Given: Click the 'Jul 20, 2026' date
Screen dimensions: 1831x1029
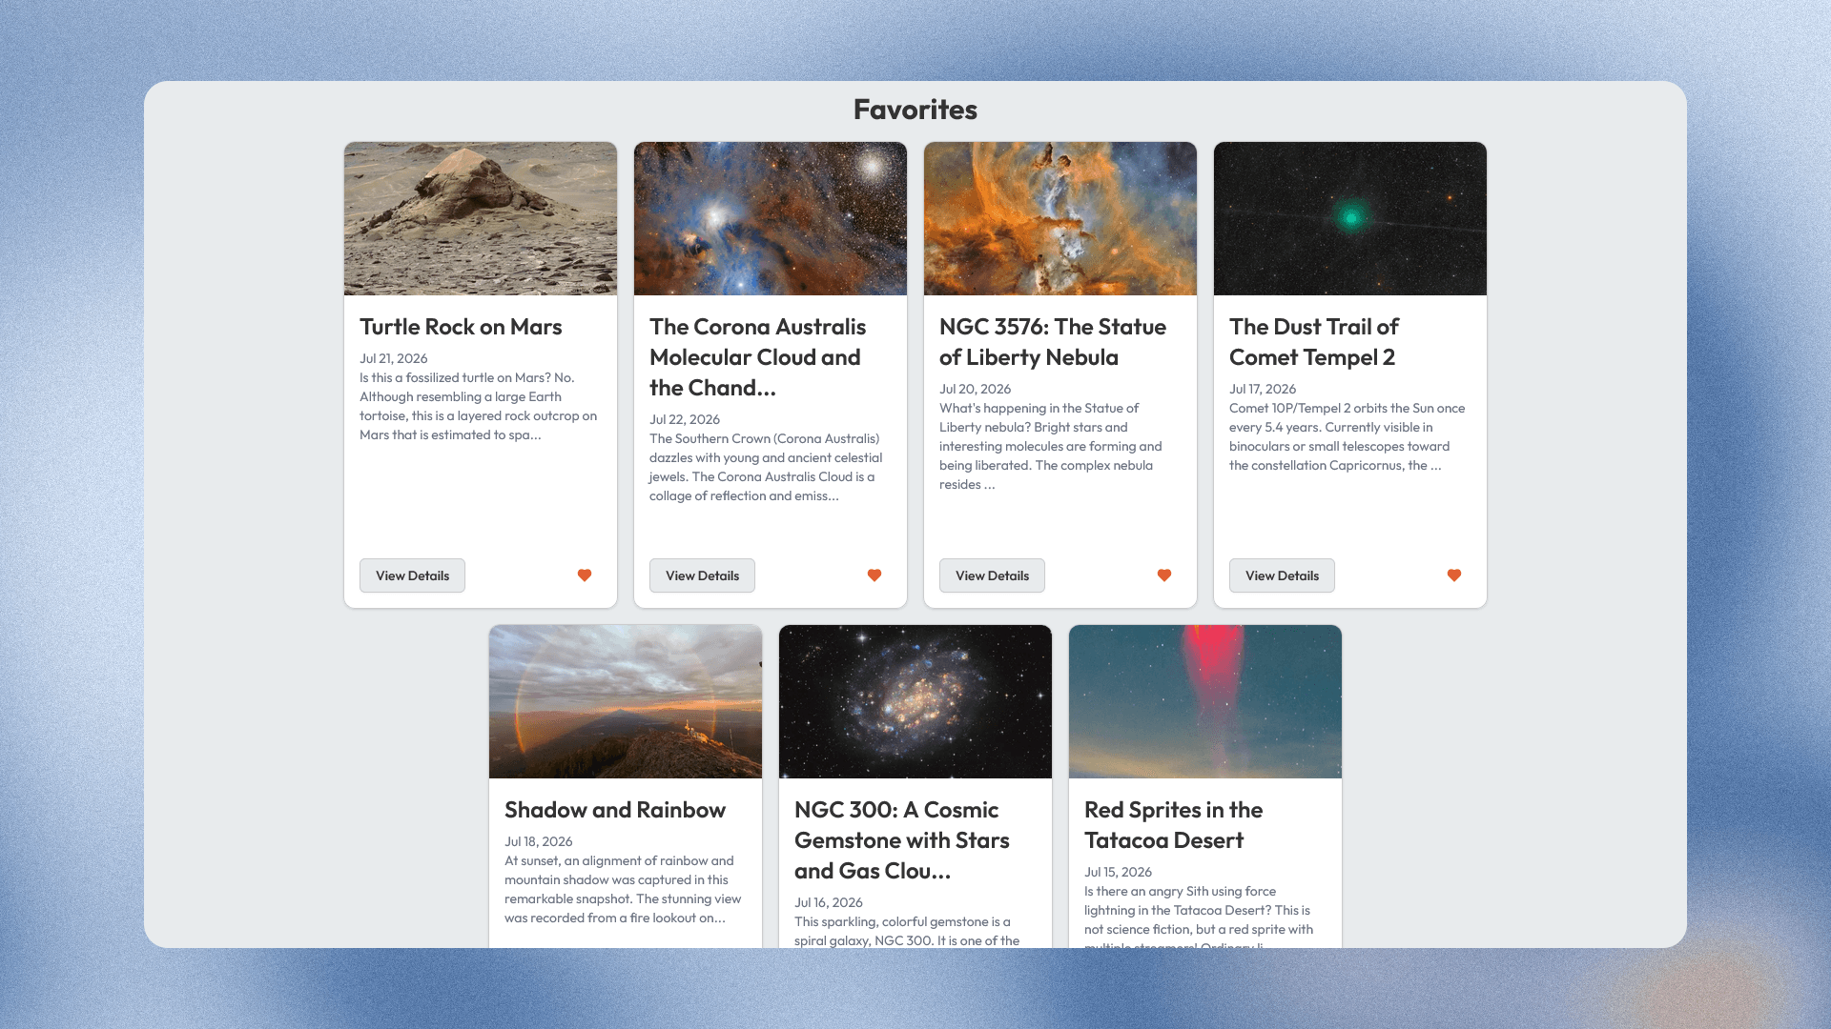Looking at the screenshot, I should click(x=976, y=389).
